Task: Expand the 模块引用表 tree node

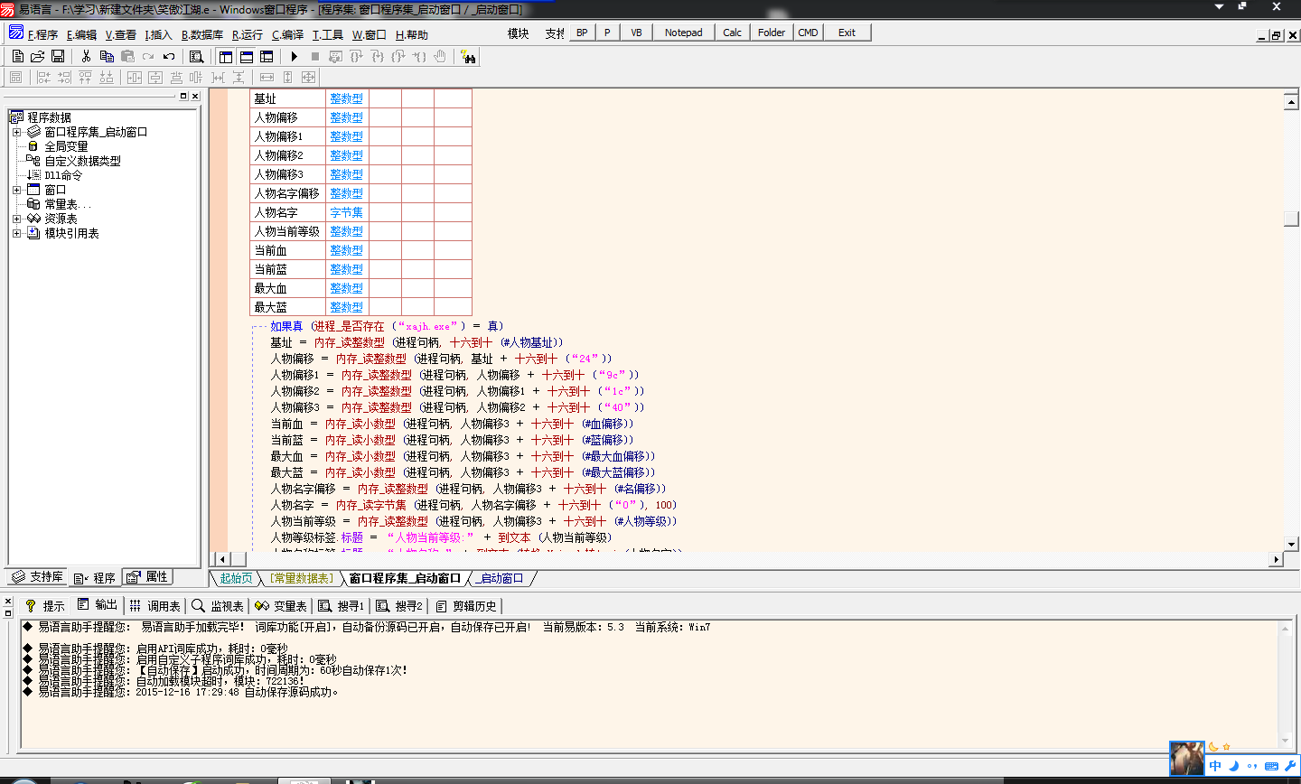Action: [x=16, y=233]
